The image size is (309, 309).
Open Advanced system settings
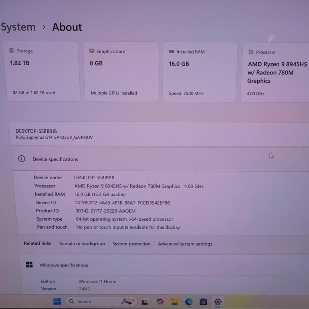point(185,244)
